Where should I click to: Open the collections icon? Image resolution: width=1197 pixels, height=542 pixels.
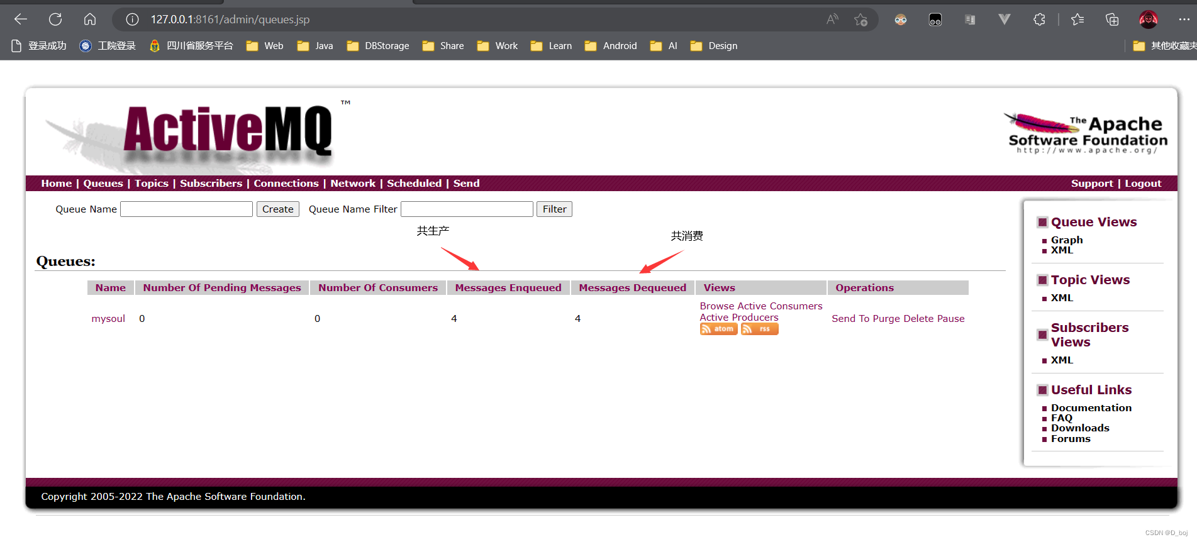pos(1112,19)
